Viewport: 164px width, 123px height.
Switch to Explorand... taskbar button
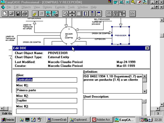[80, 120]
